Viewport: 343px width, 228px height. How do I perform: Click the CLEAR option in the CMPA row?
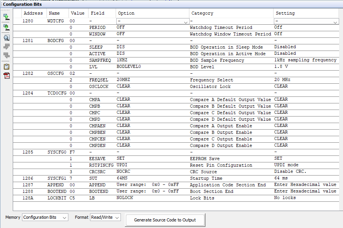[x=123, y=100]
